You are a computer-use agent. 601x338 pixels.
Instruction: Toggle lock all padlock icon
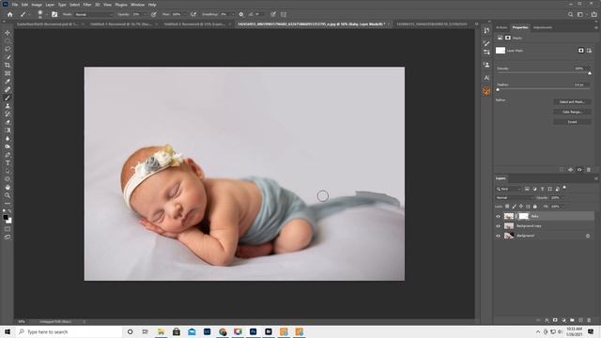pos(535,207)
